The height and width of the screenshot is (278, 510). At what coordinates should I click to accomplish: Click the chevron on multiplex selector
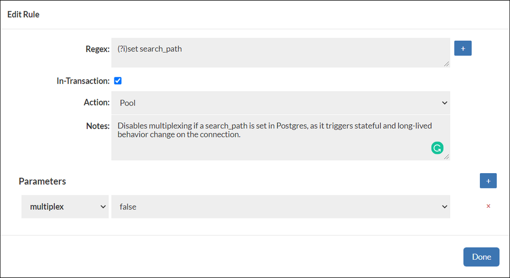point(103,207)
